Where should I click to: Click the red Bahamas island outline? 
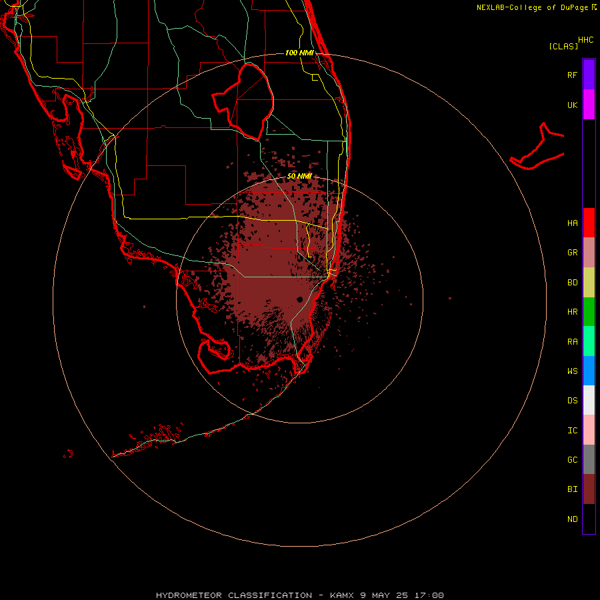tap(537, 146)
